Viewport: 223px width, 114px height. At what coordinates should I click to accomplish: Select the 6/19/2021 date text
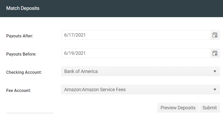click(75, 53)
